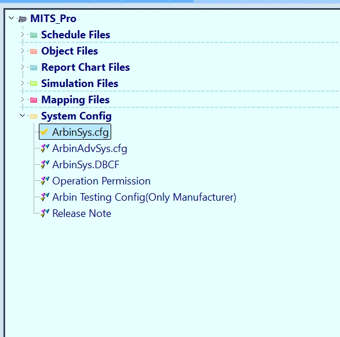Viewport: 340px width, 337px height.
Task: Select the Mapping Files label
Action: click(x=75, y=100)
